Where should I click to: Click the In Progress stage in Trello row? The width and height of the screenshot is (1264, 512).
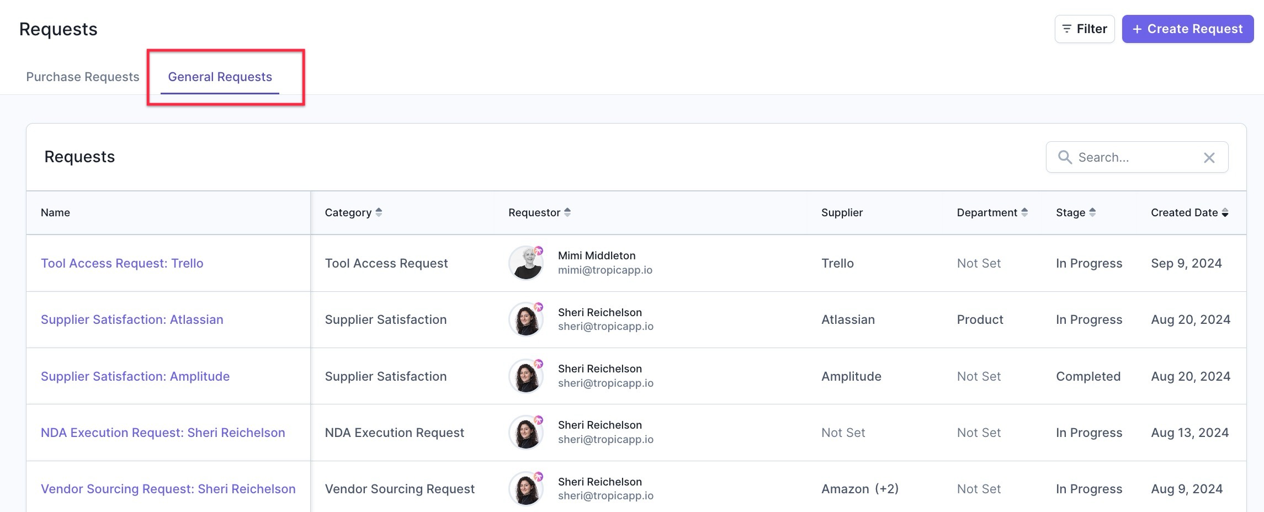click(x=1089, y=263)
